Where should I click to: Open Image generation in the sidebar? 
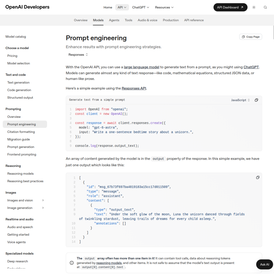click(20, 208)
